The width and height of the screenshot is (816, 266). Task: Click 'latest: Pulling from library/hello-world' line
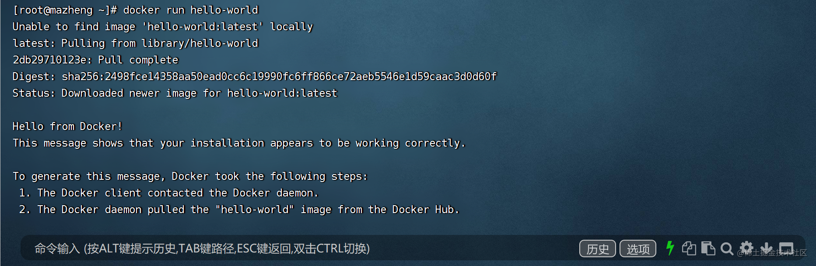point(136,43)
